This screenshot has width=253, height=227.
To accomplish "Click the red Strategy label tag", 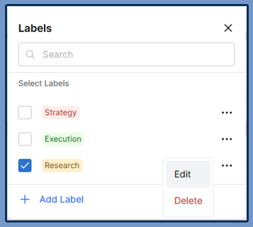I will click(61, 112).
